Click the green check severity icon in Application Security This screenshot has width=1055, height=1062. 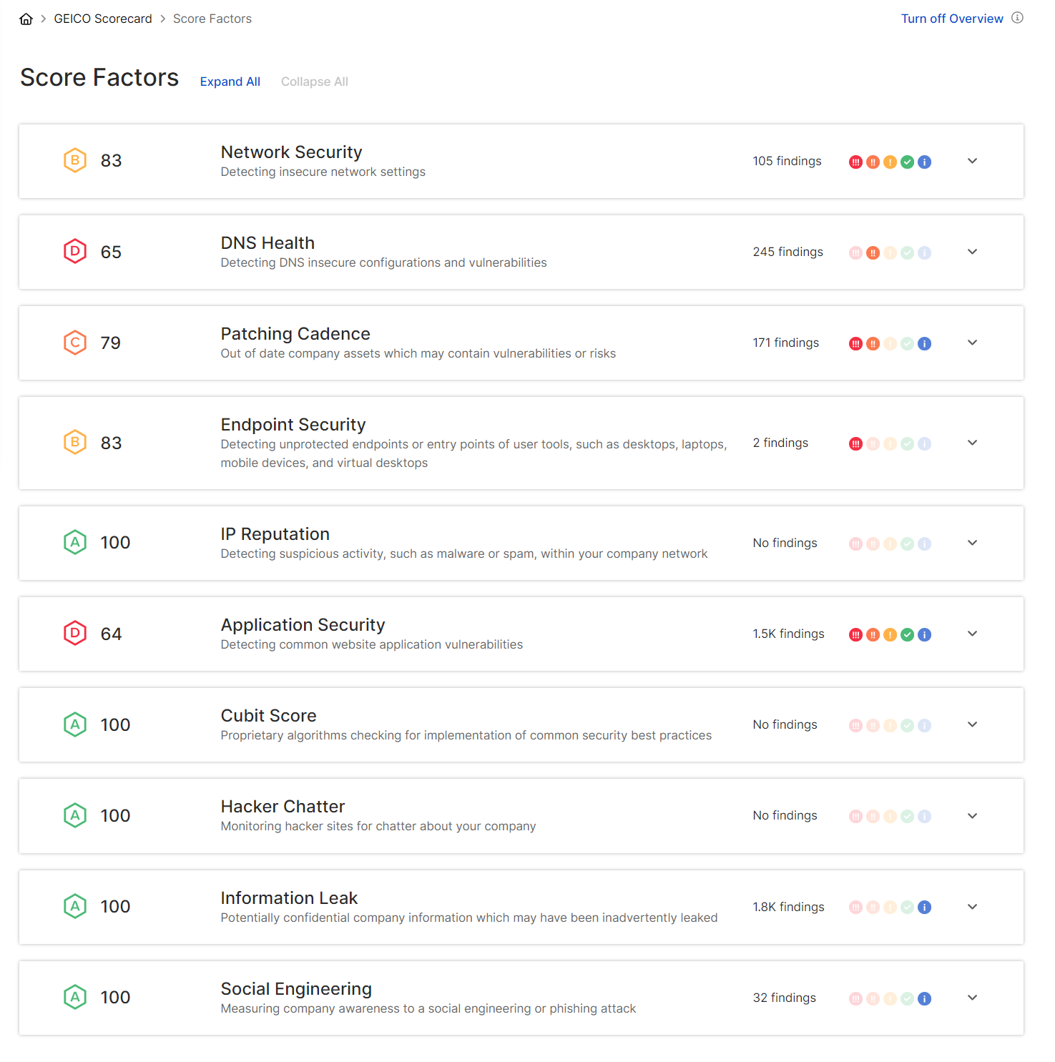pos(907,635)
